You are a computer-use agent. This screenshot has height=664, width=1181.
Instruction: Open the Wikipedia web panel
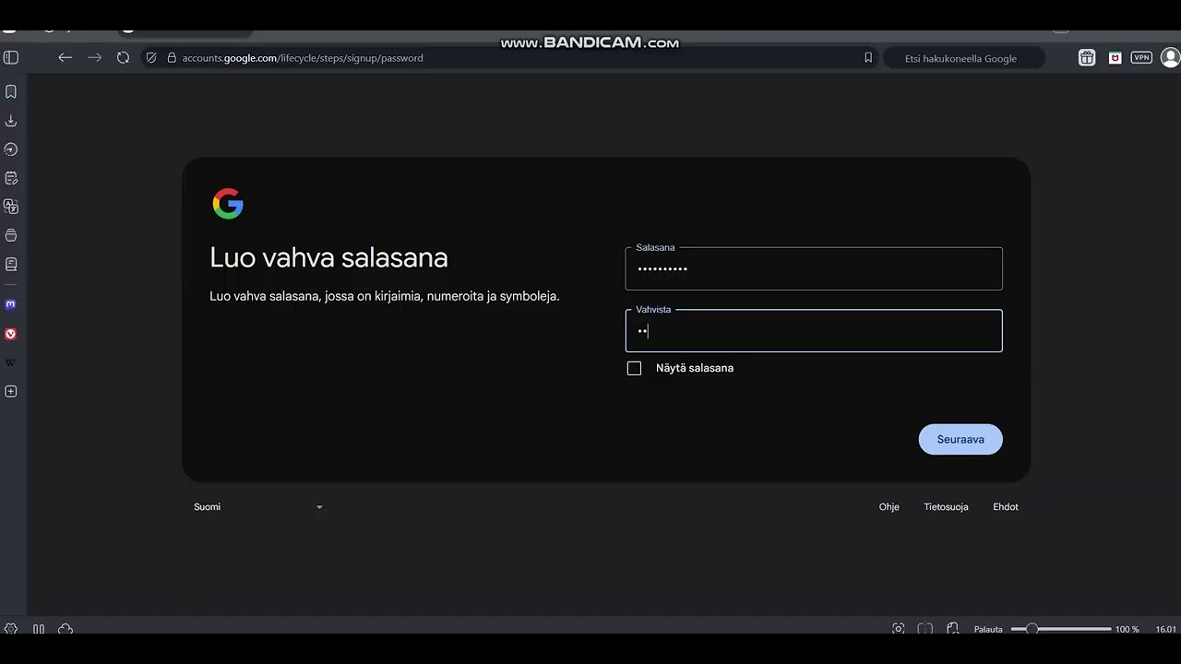tap(11, 362)
